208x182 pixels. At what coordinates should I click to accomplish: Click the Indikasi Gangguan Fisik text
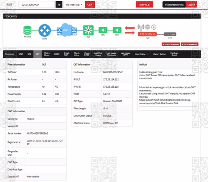click(151, 72)
